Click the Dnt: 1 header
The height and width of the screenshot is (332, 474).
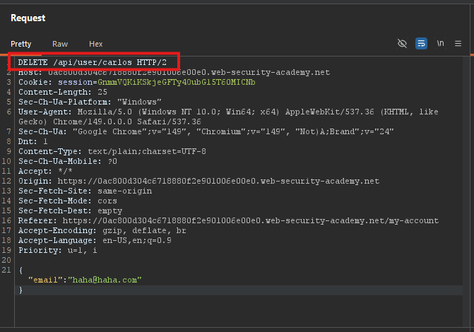coord(32,141)
